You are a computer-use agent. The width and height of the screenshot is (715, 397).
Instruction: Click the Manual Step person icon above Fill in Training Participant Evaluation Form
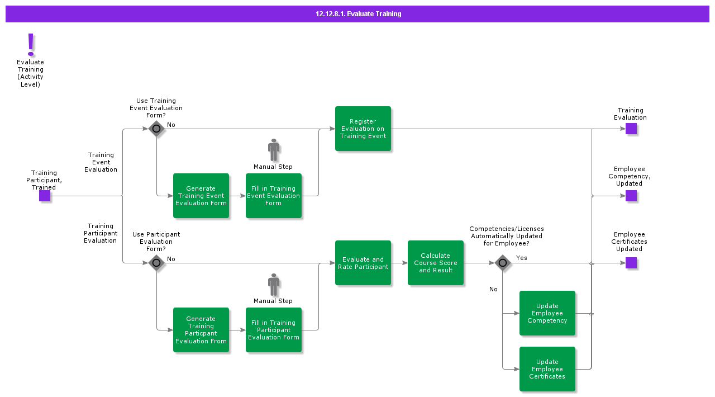coord(274,285)
